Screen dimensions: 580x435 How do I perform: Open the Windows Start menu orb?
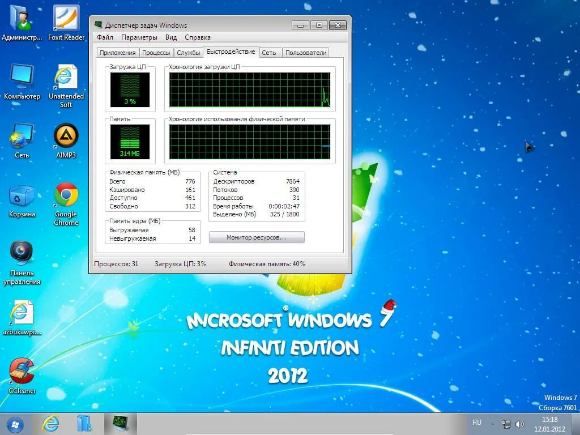15,424
